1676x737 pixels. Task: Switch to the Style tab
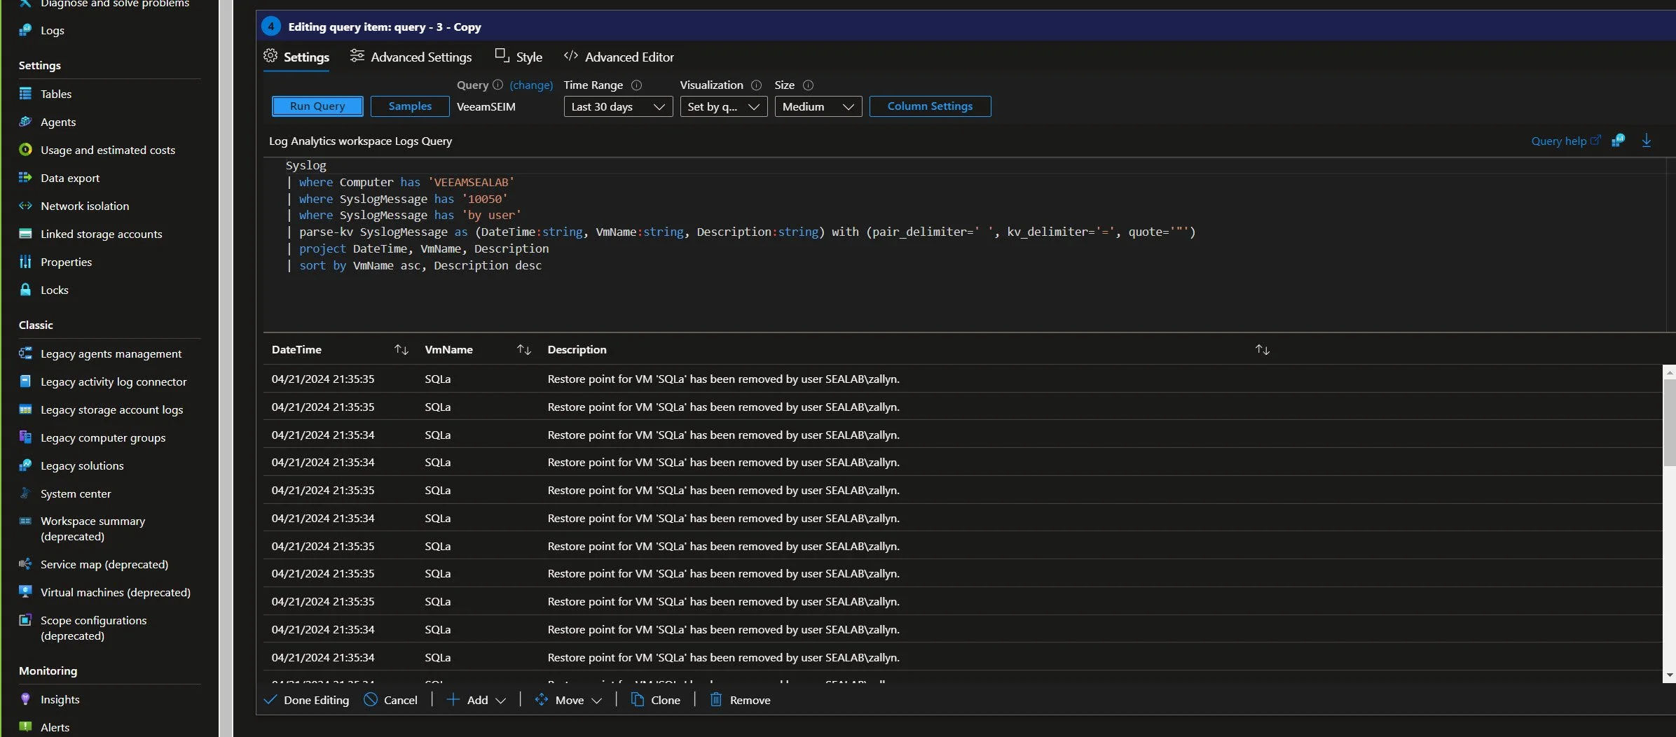point(518,57)
